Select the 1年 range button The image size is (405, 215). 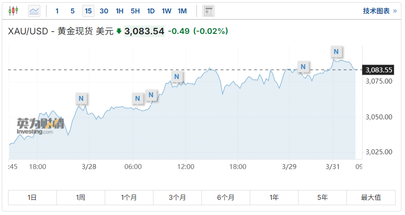tap(274, 197)
